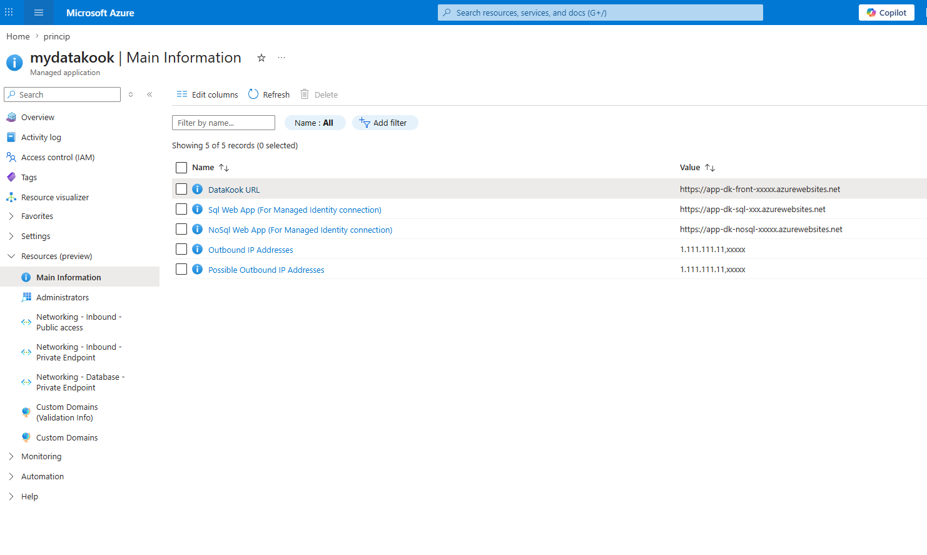Open the more options ellipsis by title
927x555 pixels.
[281, 58]
